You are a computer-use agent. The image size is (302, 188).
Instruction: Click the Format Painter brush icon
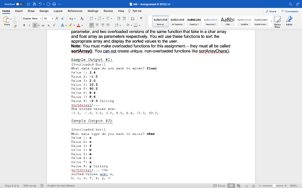14,26
